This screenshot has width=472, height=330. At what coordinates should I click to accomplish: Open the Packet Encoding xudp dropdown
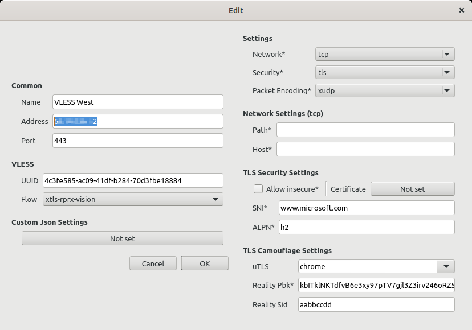coord(385,91)
